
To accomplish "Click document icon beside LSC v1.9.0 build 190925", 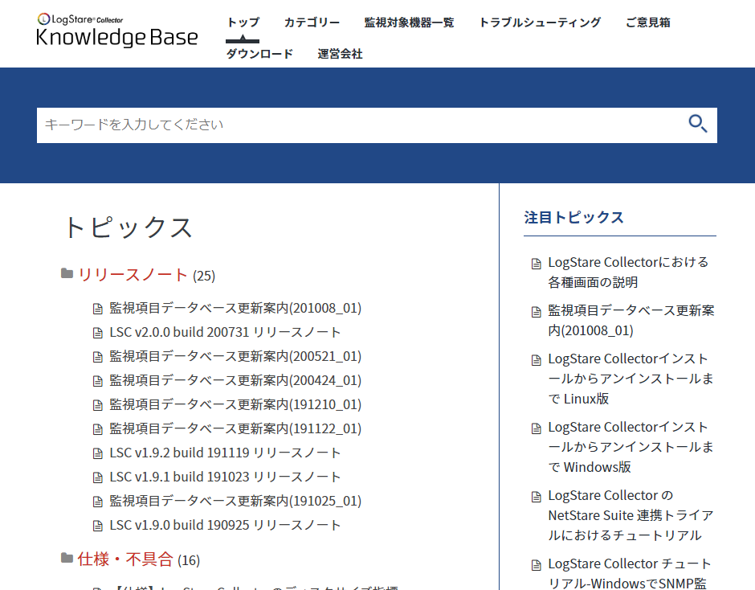I will click(98, 526).
